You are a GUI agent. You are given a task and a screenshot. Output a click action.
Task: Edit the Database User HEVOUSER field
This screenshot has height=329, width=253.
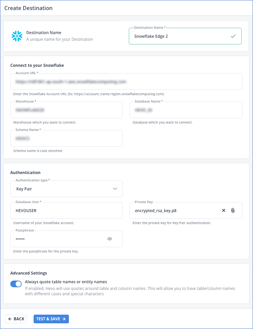point(67,211)
